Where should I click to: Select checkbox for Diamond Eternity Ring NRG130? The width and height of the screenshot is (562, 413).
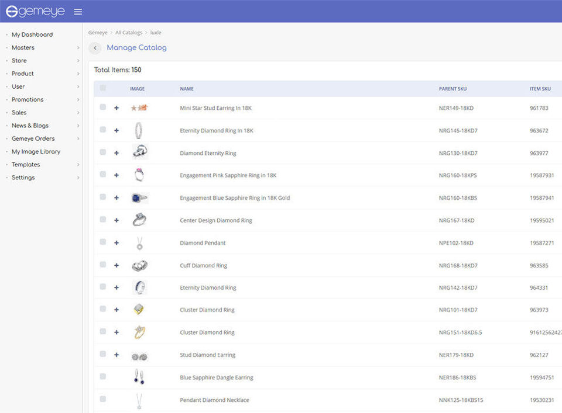103,152
